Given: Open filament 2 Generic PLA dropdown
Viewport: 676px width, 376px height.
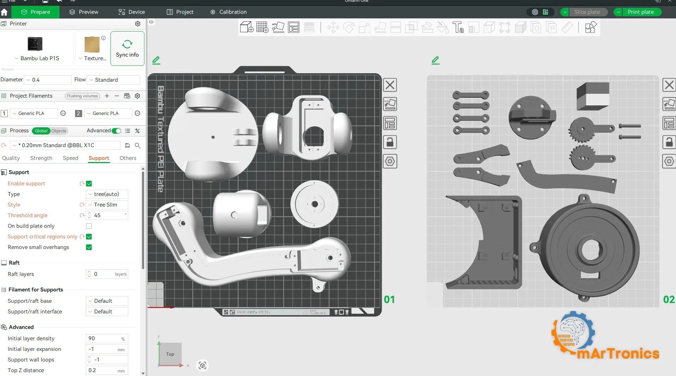Looking at the screenshot, I should 108,114.
